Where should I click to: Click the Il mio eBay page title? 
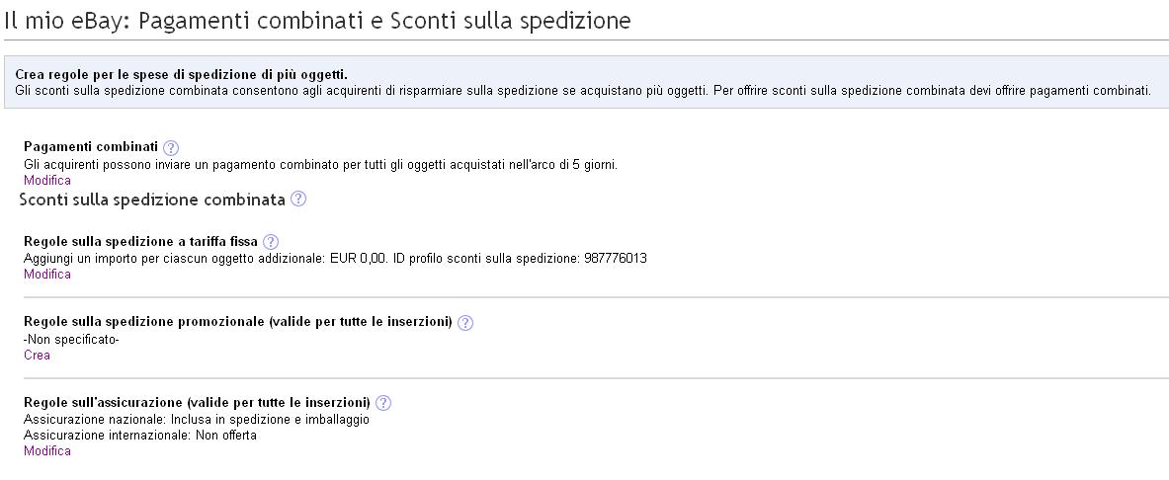point(316,21)
